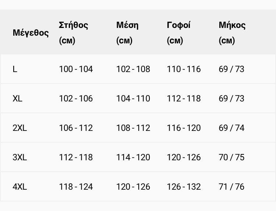Select length value 70 / 75
276x211 pixels.
(x=231, y=157)
